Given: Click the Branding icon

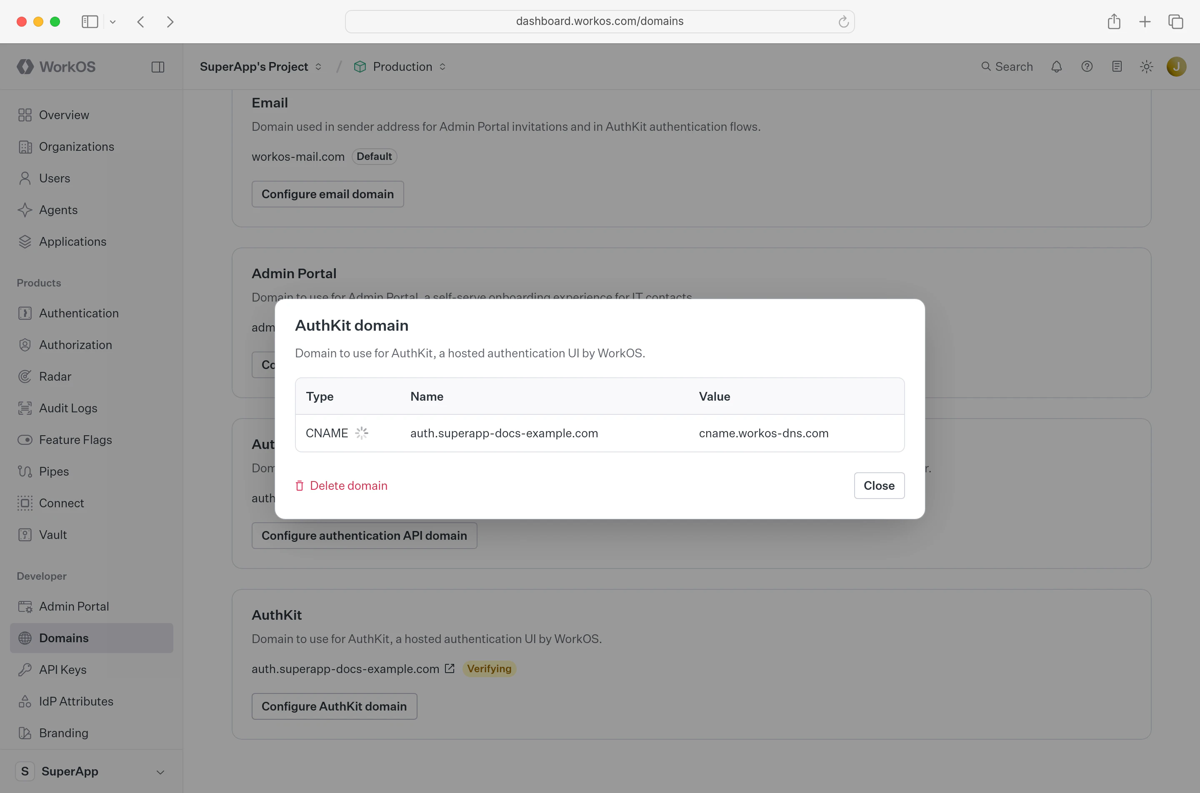Looking at the screenshot, I should (25, 733).
